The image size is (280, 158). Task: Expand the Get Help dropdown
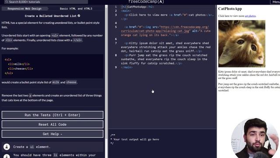coord(52,134)
